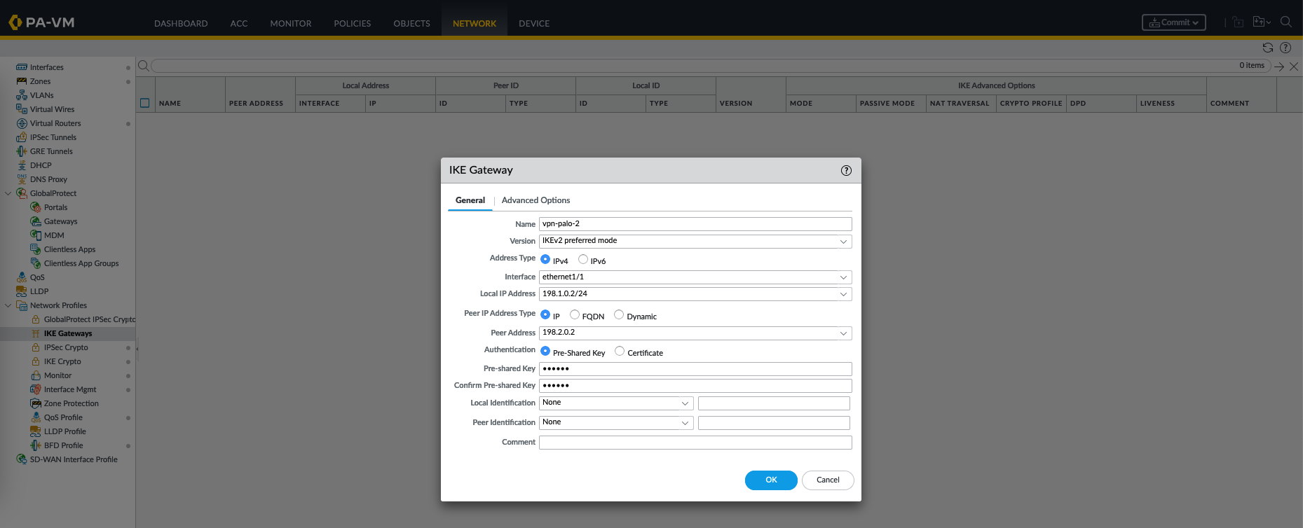Image resolution: width=1303 pixels, height=528 pixels.
Task: Select Certificate authentication option
Action: (620, 352)
